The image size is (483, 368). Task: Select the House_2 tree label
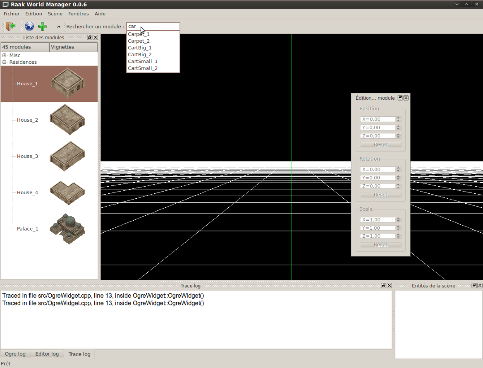click(x=27, y=120)
